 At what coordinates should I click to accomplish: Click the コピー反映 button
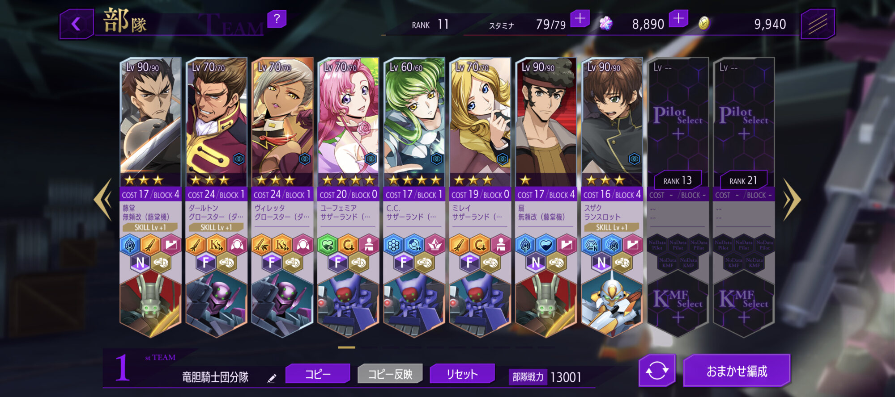[x=390, y=374]
